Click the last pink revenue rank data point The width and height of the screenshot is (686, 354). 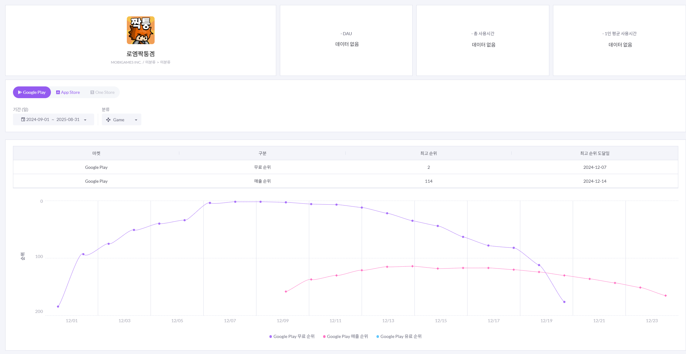point(666,296)
